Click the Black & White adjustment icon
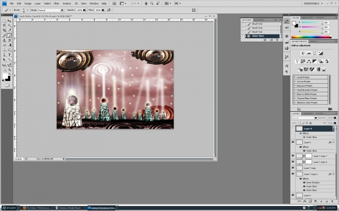 [x=315, y=61]
